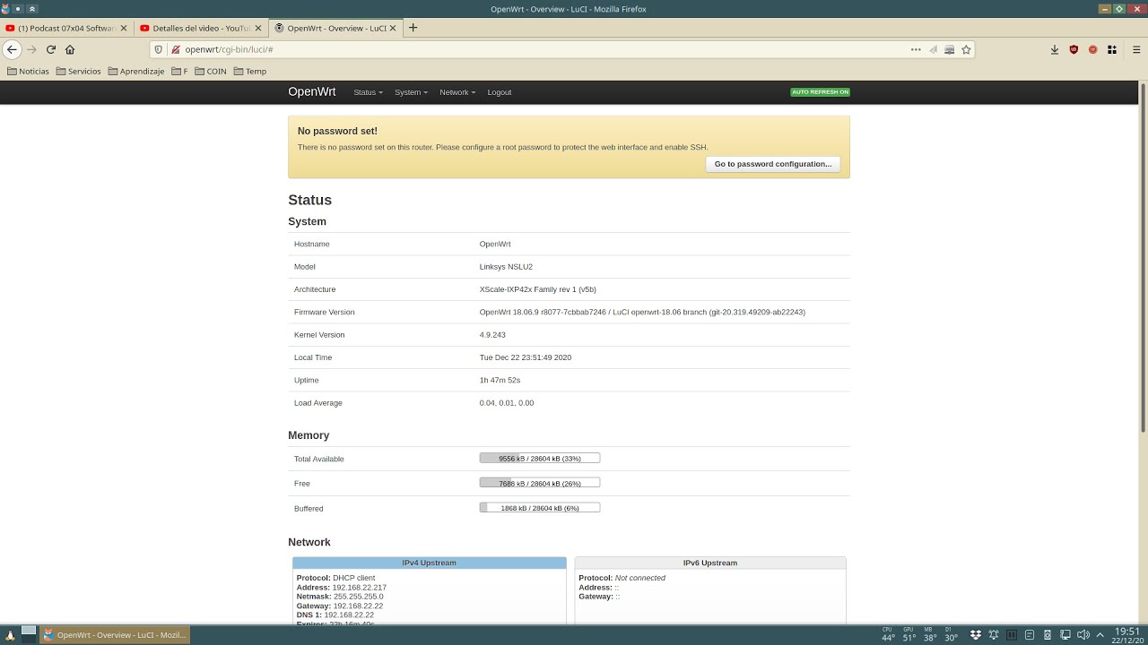Click the OpenWrt brand link

pos(312,91)
